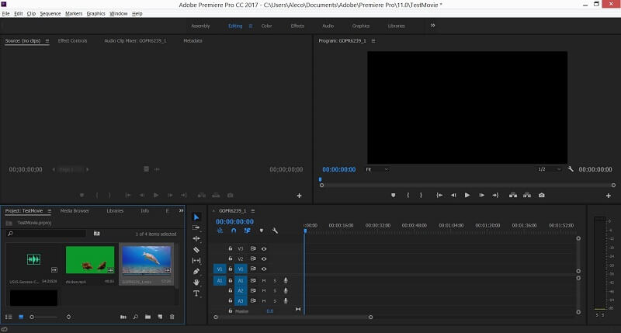Select the Pen tool
The image size is (621, 333).
(196, 271)
